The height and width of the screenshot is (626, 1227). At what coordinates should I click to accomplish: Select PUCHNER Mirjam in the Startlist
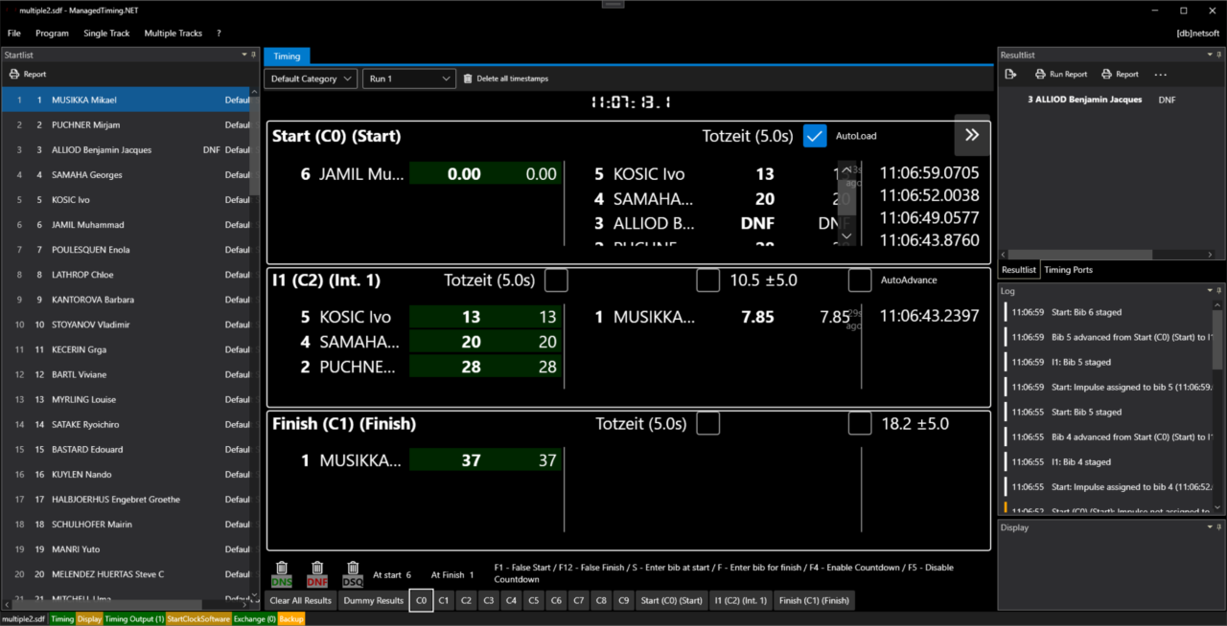(85, 125)
